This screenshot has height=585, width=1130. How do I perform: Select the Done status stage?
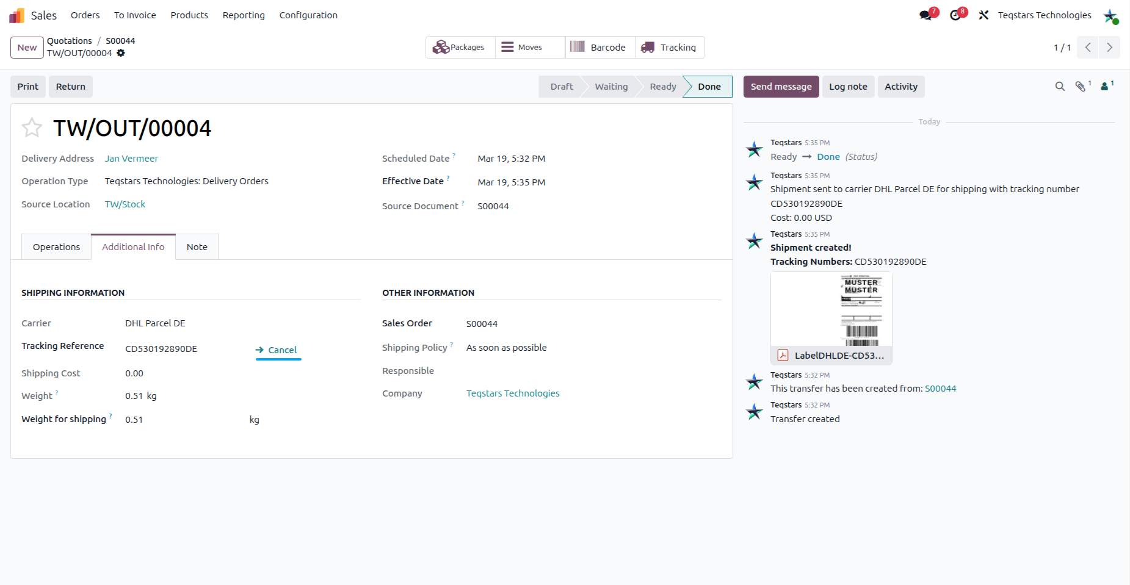(709, 87)
